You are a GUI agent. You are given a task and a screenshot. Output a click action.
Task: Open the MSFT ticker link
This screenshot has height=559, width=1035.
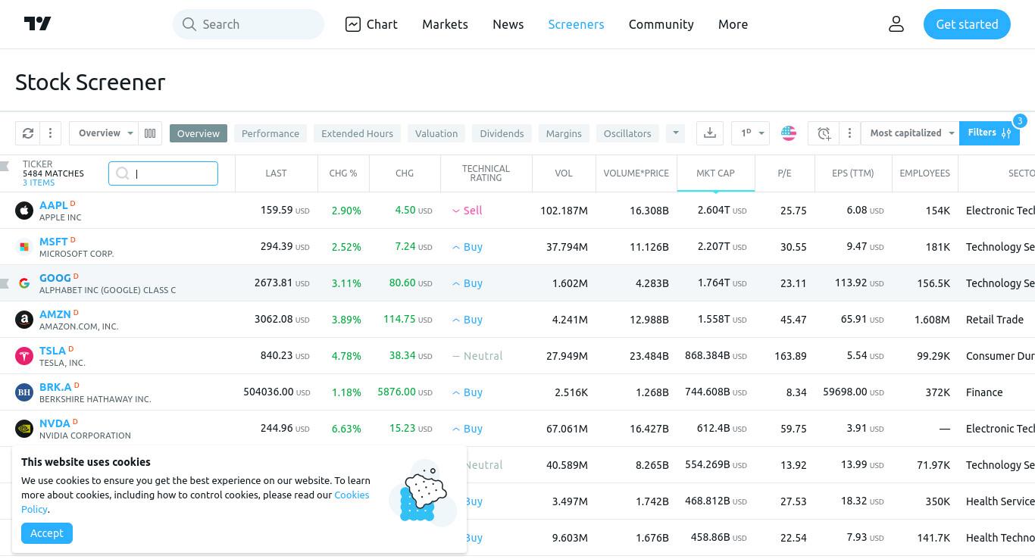point(54,242)
